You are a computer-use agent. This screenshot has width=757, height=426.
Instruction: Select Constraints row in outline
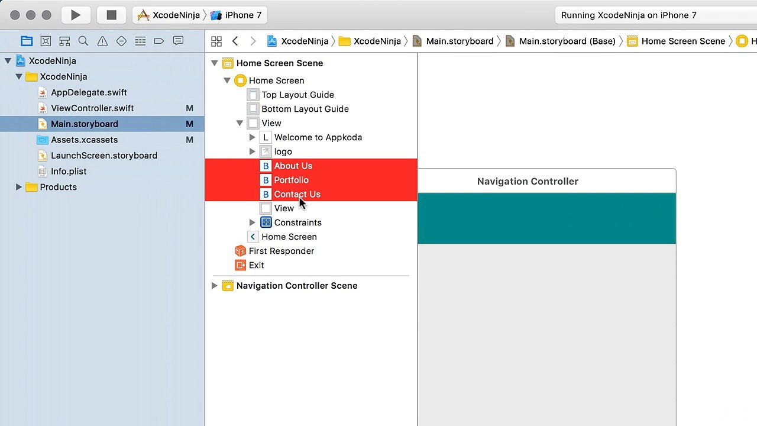[x=297, y=222]
